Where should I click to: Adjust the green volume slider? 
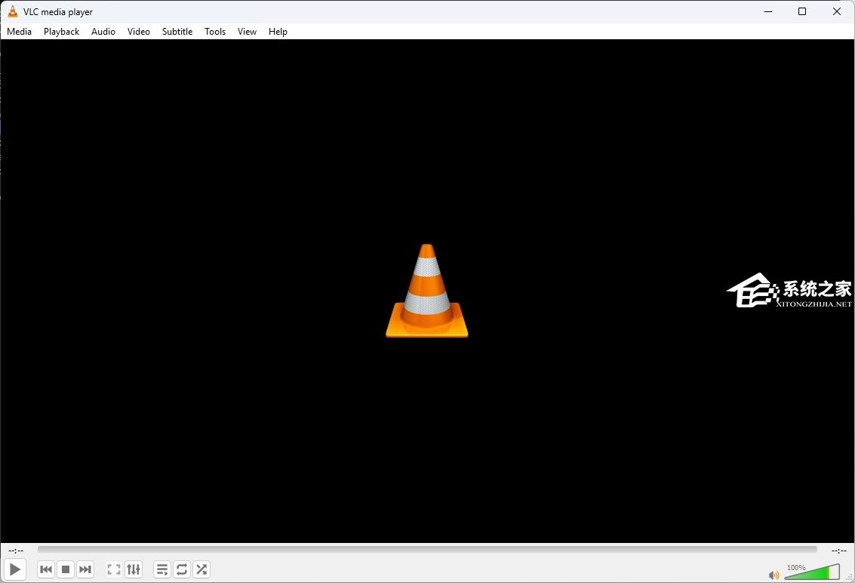(x=812, y=572)
